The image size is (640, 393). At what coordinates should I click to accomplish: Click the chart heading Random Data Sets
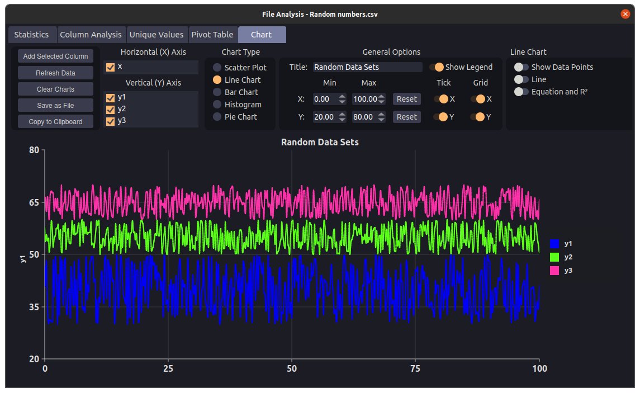[x=320, y=143]
